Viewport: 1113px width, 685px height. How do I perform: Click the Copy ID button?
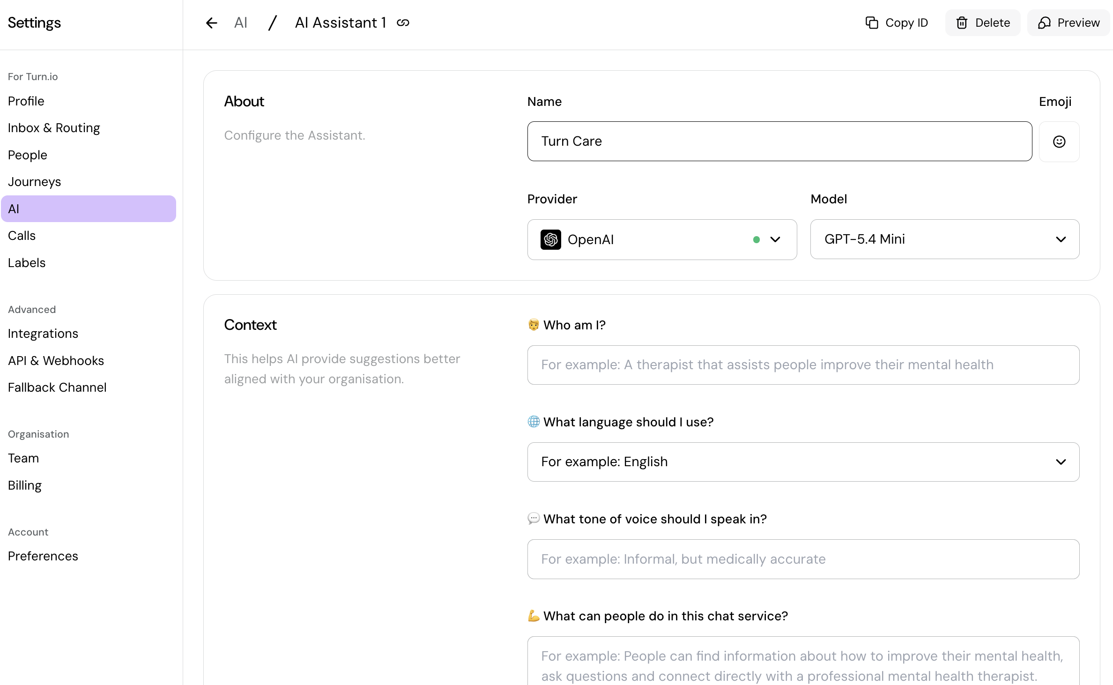897,22
